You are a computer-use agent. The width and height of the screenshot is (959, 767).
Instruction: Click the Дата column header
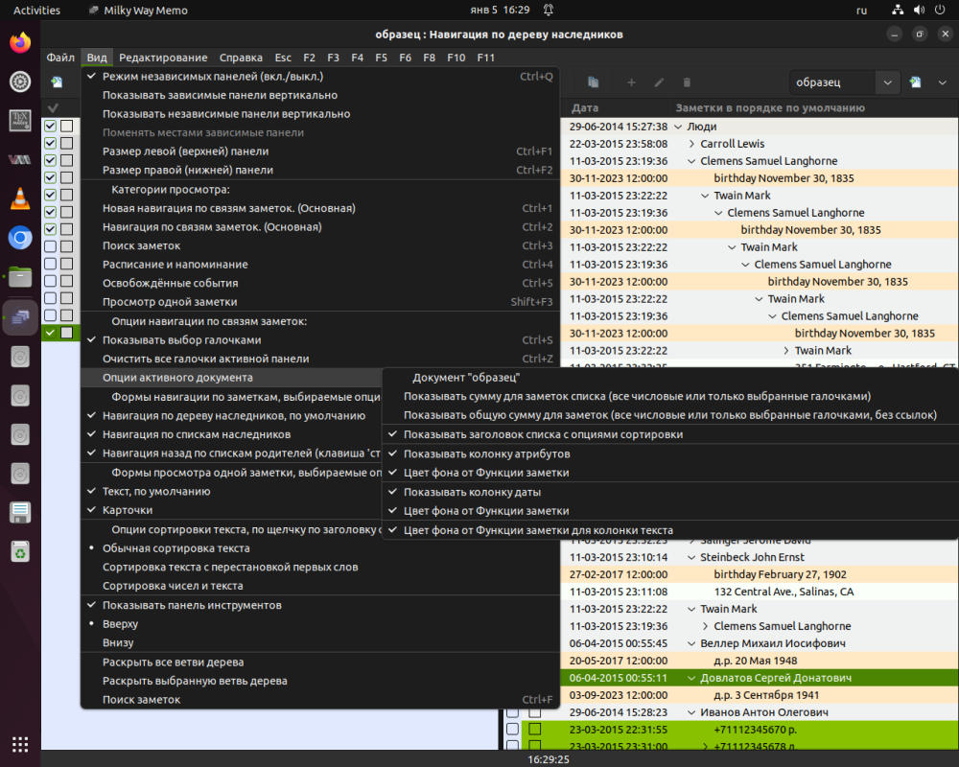[x=585, y=108]
